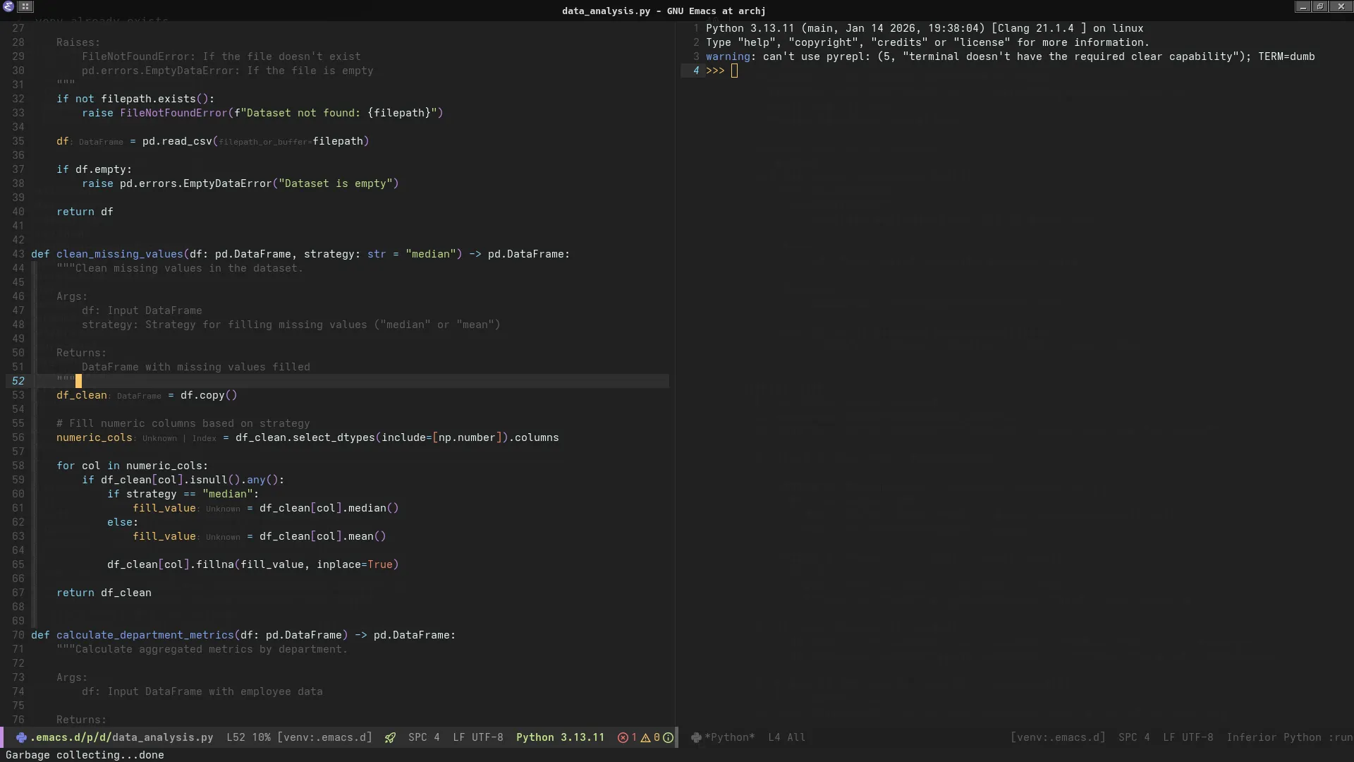
Task: Click the df_clean[col].fillna call on line 65
Action: tap(253, 564)
